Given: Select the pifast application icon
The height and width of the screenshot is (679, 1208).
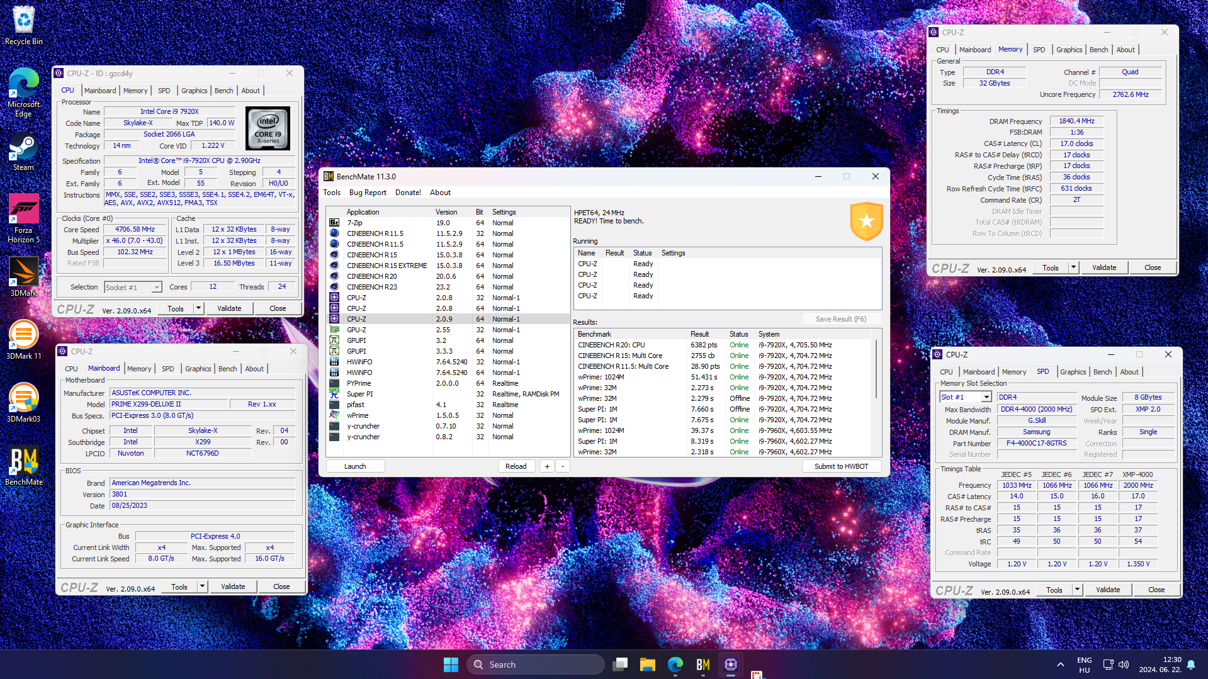Looking at the screenshot, I should (x=334, y=405).
